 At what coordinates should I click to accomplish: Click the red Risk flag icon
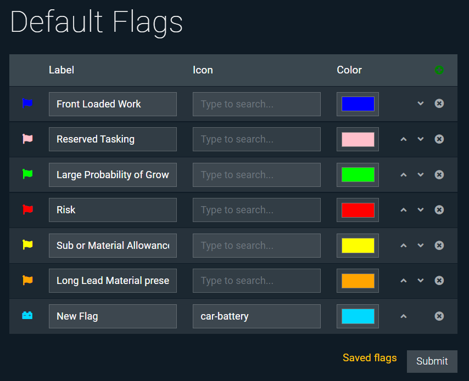(x=27, y=209)
